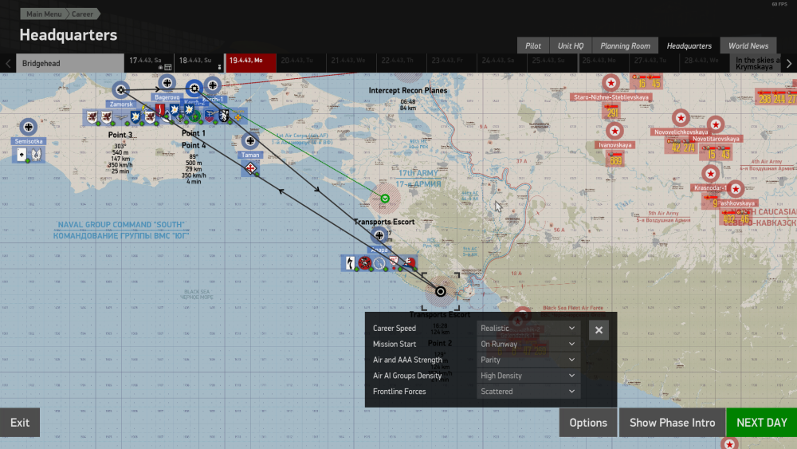This screenshot has width=797, height=449.
Task: Close the options panel with X
Action: click(x=599, y=330)
